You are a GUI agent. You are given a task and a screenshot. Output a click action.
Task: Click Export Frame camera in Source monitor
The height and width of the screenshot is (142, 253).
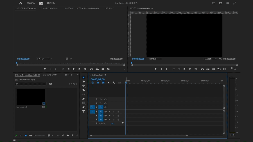pyautogui.click(x=103, y=69)
